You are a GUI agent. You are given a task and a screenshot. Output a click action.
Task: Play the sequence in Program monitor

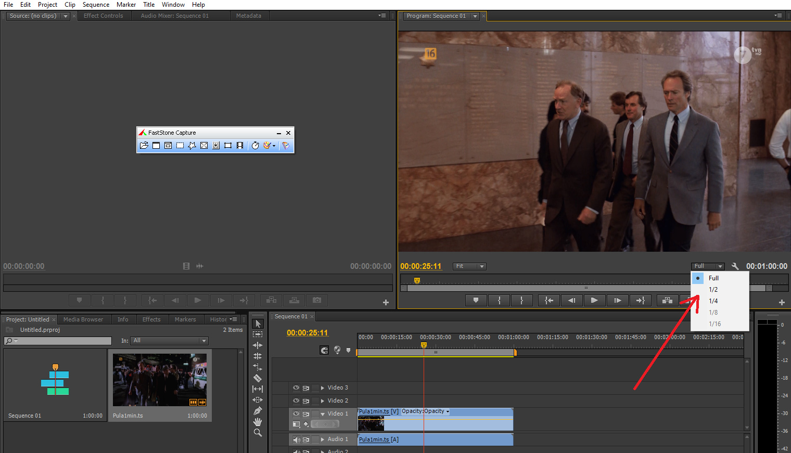[x=594, y=300]
